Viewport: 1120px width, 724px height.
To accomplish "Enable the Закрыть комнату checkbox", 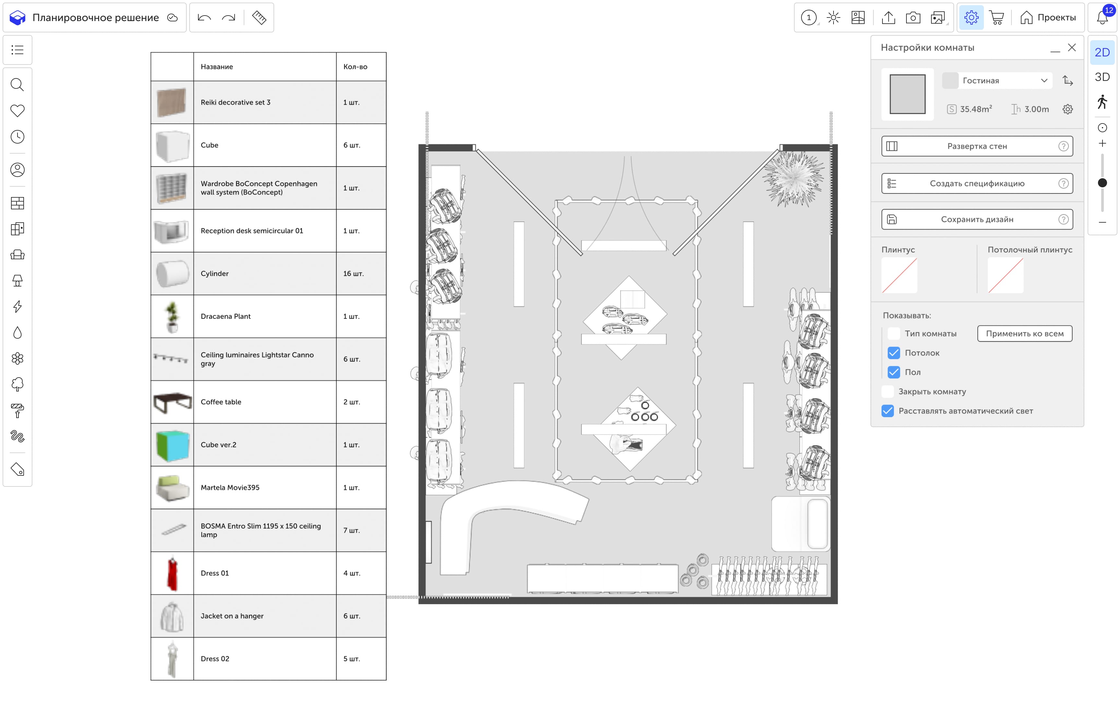I will coord(887,391).
